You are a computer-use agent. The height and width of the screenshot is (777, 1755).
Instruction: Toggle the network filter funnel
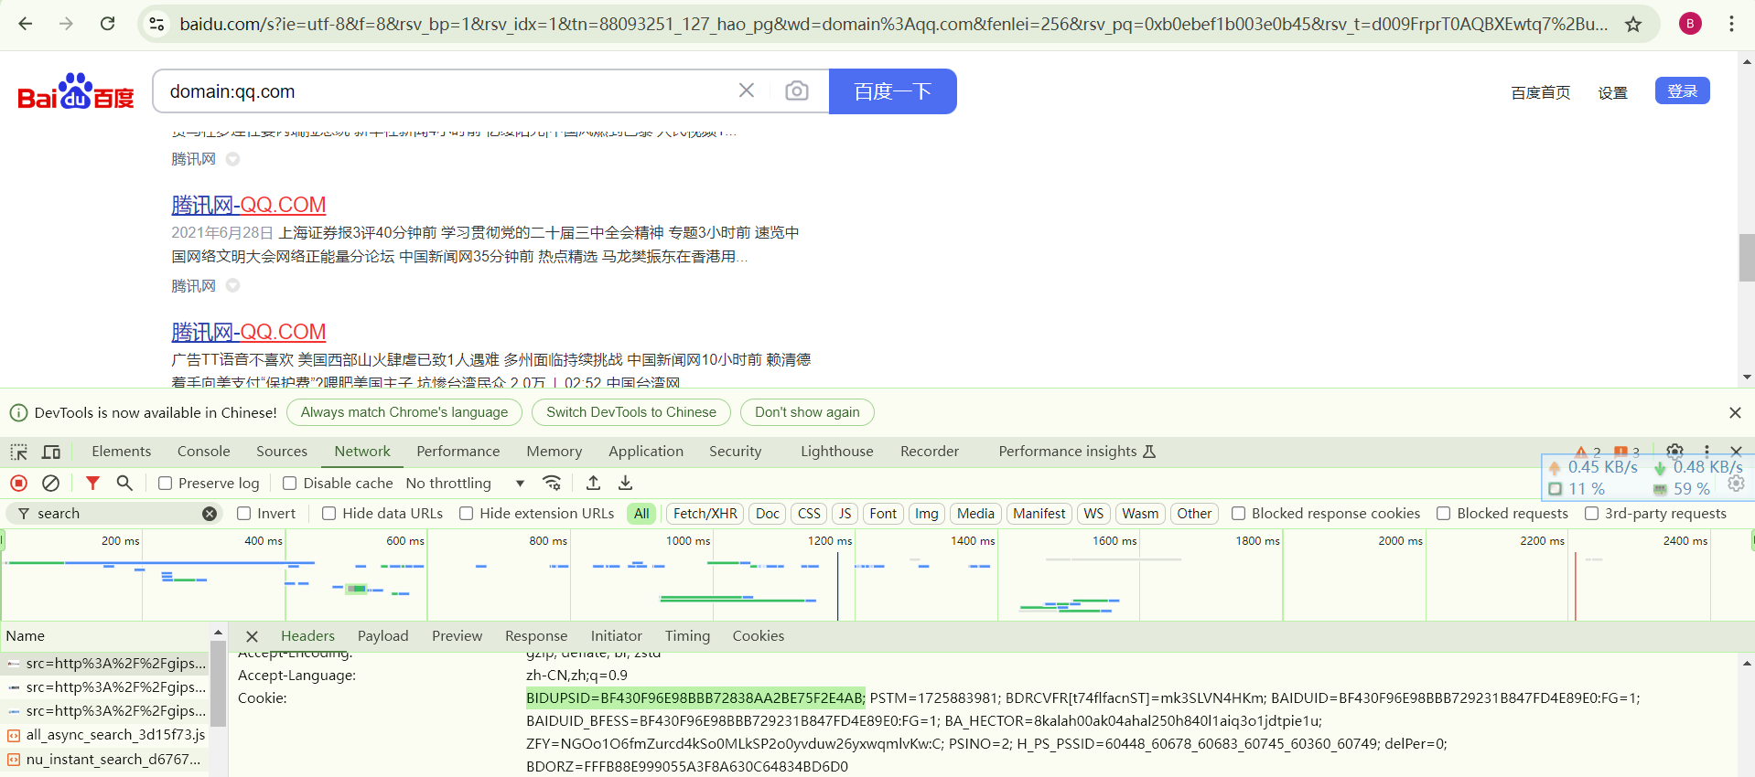tap(92, 483)
